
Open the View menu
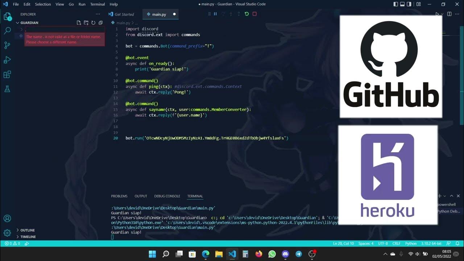[60, 4]
